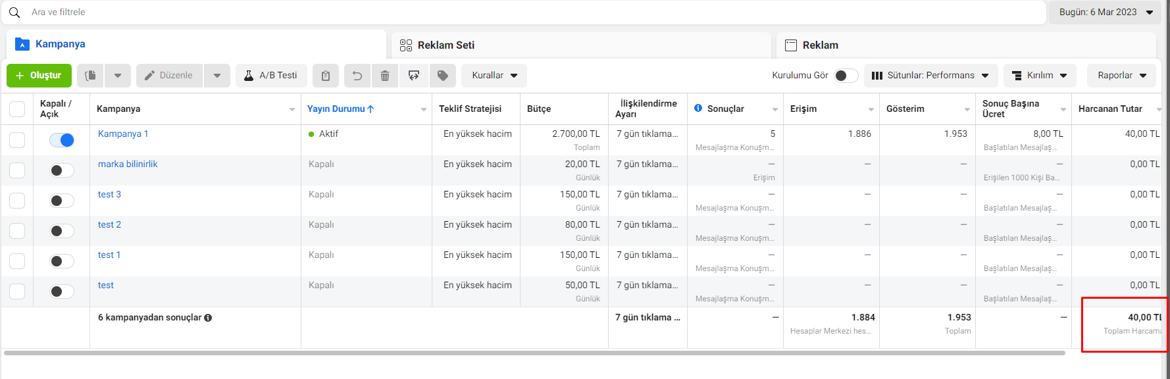This screenshot has width=1170, height=379.
Task: Check the select-all header checkbox
Action: point(17,109)
